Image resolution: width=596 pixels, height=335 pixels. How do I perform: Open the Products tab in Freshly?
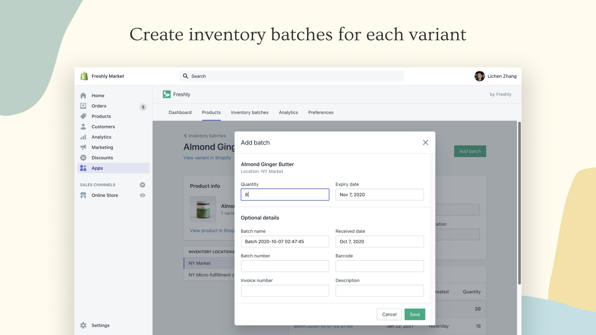tap(211, 112)
